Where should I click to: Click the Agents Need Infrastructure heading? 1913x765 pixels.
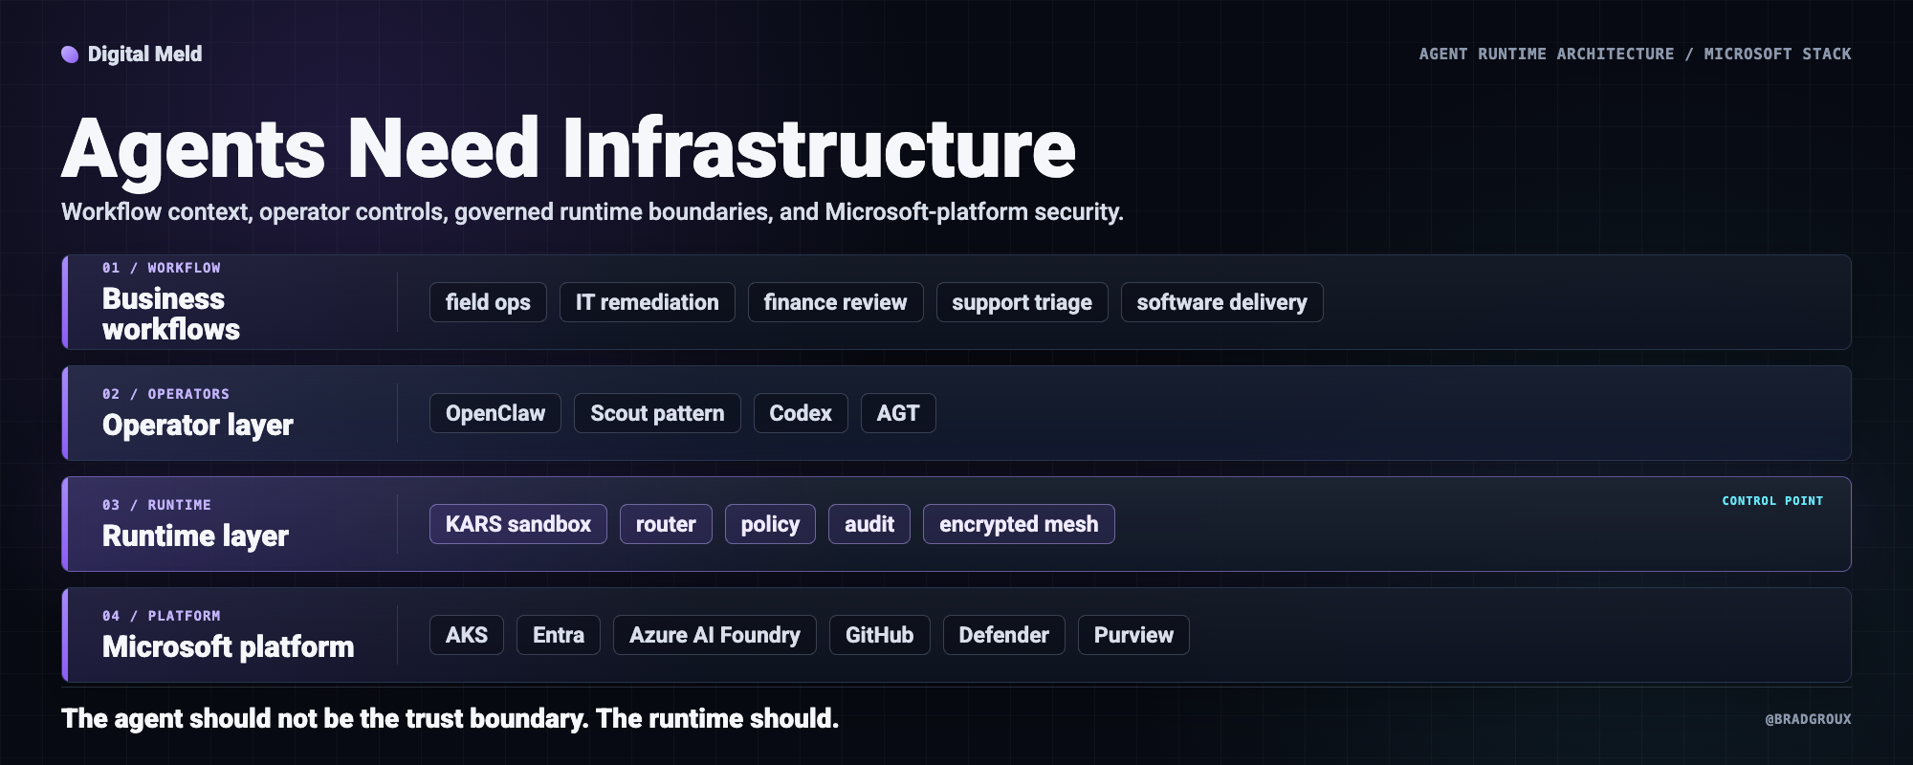point(569,148)
